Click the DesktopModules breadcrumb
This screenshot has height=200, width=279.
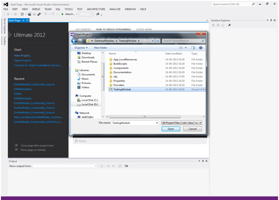(x=104, y=41)
